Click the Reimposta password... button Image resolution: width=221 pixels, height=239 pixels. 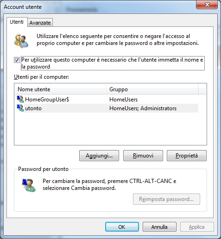pos(166,199)
